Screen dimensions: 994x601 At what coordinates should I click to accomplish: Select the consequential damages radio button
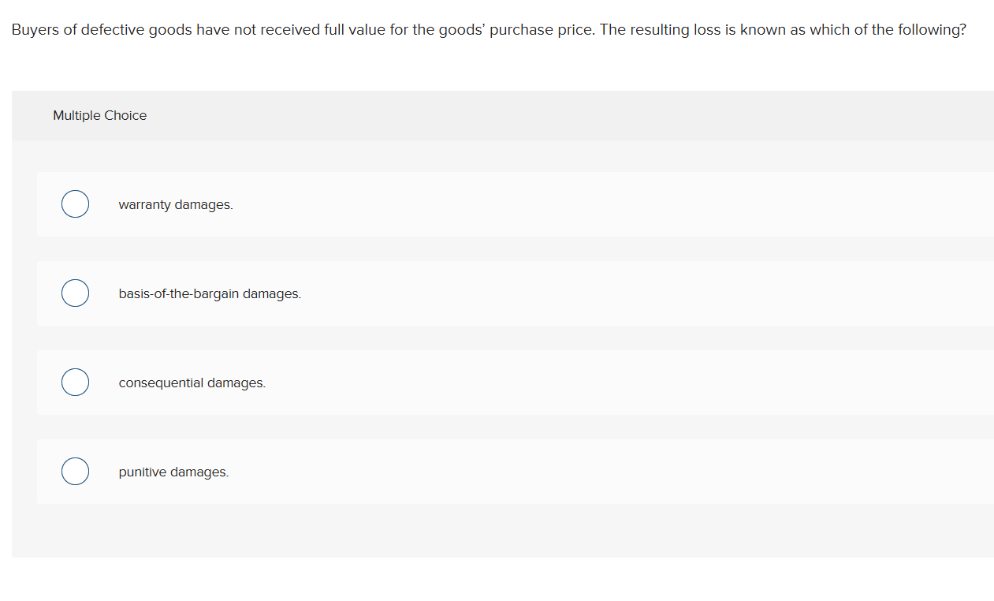tap(75, 382)
